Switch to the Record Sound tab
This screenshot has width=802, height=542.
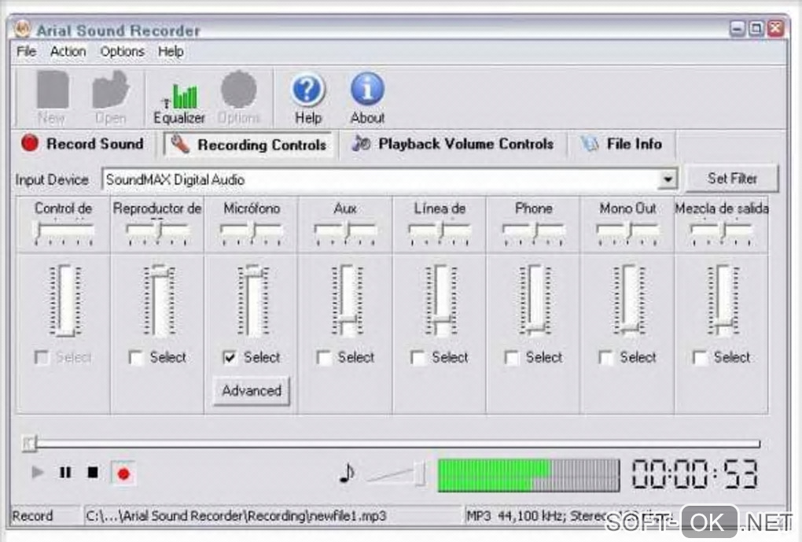click(83, 144)
